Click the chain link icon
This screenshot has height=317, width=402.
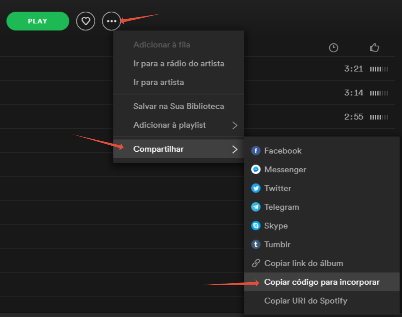[256, 263]
